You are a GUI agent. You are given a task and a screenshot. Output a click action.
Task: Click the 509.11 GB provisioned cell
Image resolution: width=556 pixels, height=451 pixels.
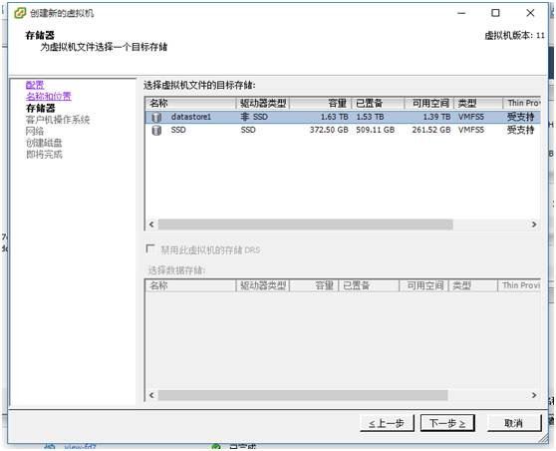coord(376,130)
